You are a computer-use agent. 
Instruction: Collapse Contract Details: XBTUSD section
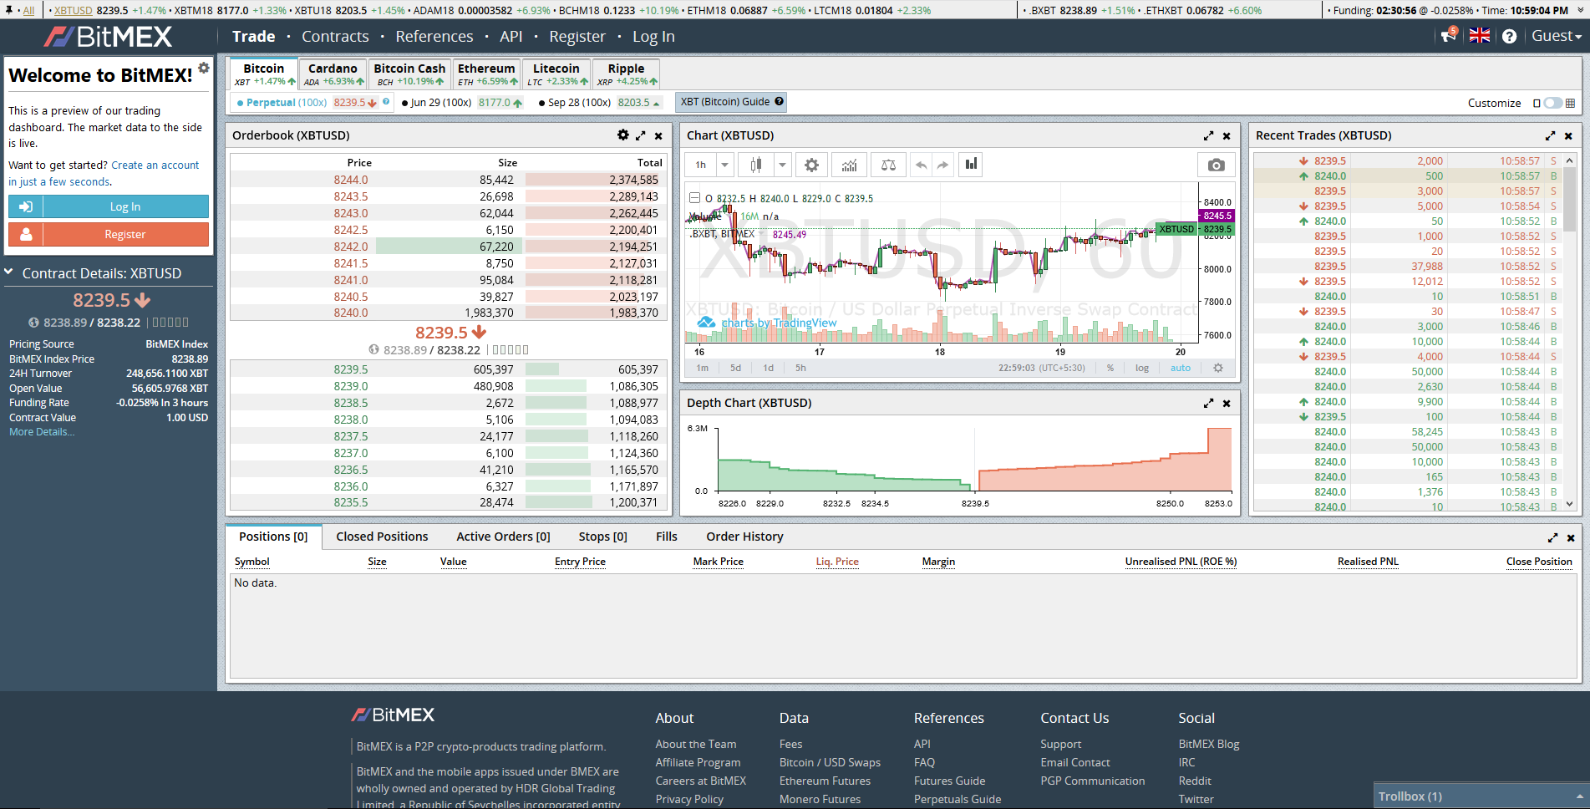coord(9,272)
